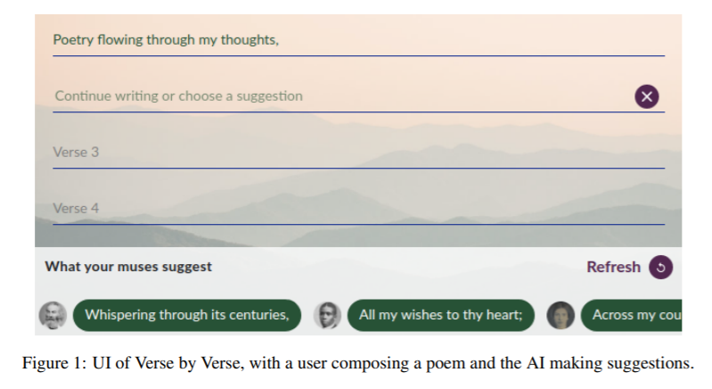
Task: Pick the partially visible 'Across my cou' suggestion
Action: [632, 315]
